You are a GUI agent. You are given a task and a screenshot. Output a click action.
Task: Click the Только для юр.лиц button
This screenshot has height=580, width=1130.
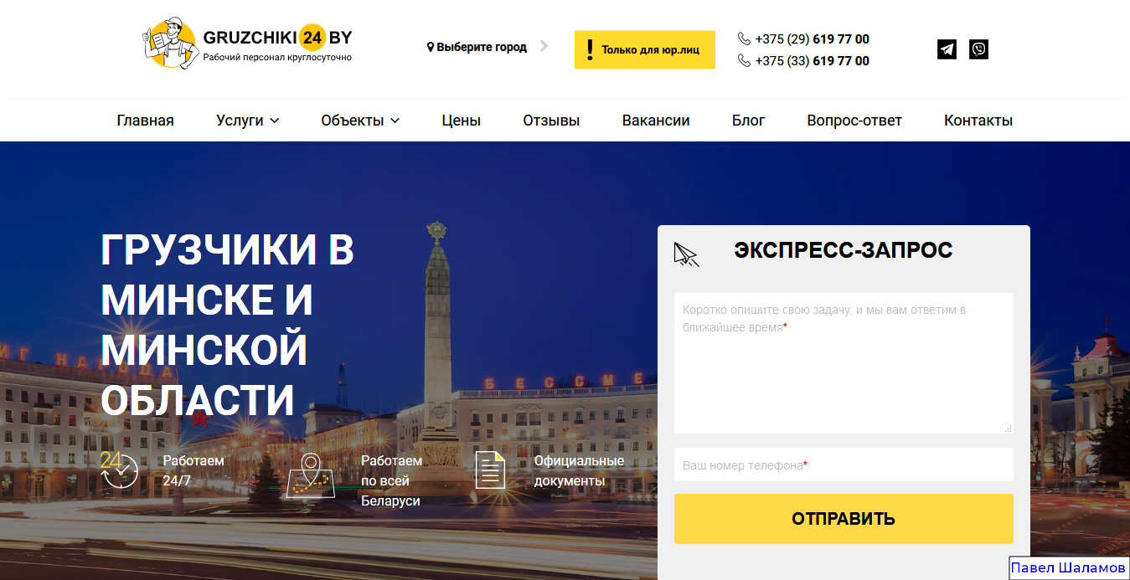pyautogui.click(x=645, y=49)
